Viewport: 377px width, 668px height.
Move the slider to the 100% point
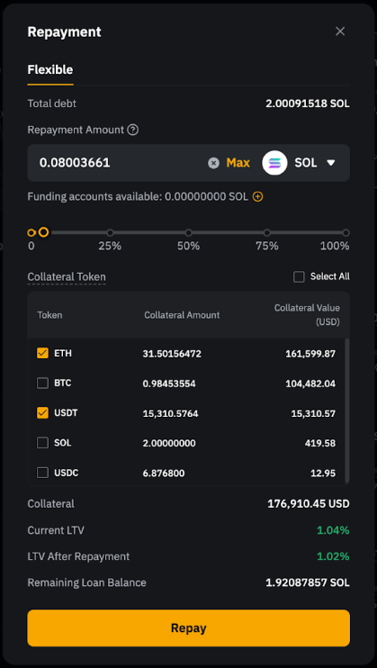click(346, 232)
